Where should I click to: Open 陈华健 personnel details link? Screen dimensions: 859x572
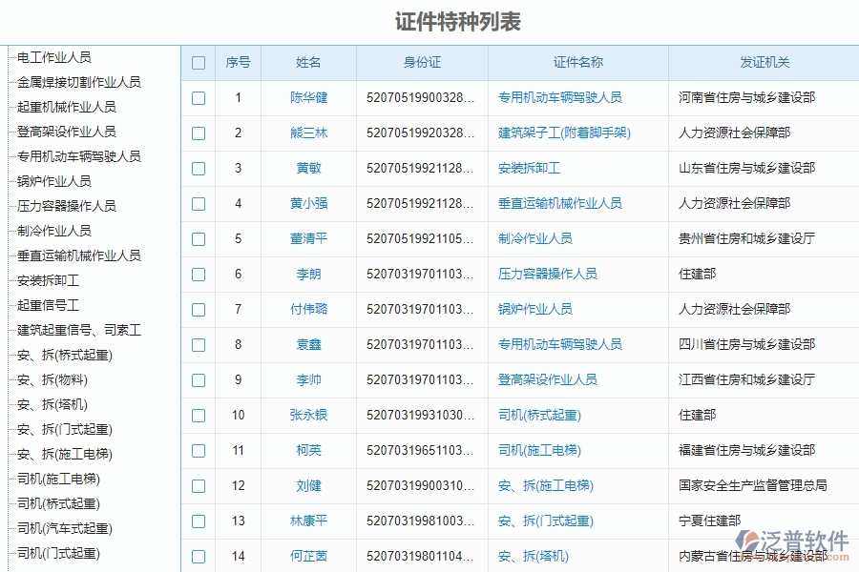click(x=307, y=98)
